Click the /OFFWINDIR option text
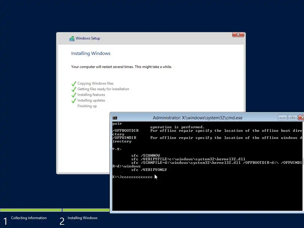The image size is (304, 228). [124, 138]
